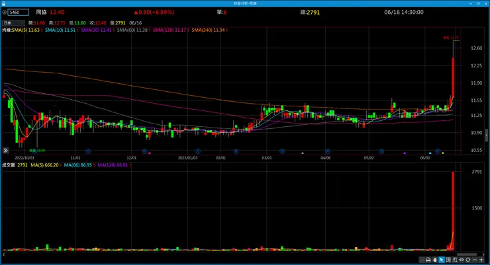Select the SMA(240) 11.34 indicator label
This screenshot has width=490, height=265.
(x=208, y=30)
